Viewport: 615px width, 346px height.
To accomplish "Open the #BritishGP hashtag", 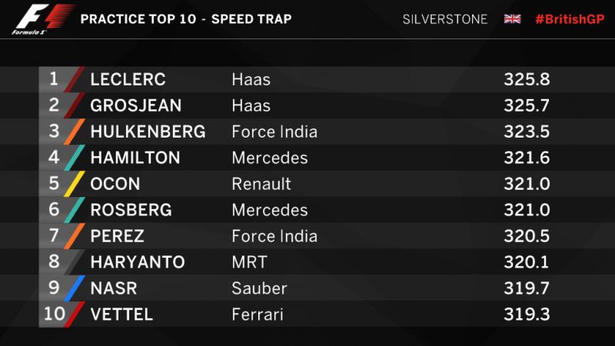I will pyautogui.click(x=570, y=19).
